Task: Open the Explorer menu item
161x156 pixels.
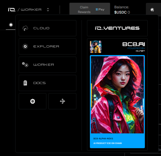Action: [x=47, y=46]
